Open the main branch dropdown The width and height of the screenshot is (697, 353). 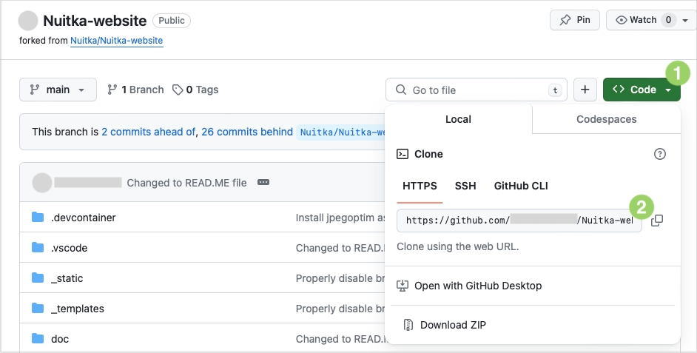(x=58, y=90)
